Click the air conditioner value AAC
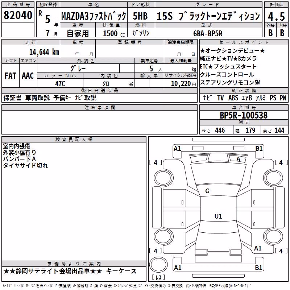290x290 pixels. (x=28, y=76)
